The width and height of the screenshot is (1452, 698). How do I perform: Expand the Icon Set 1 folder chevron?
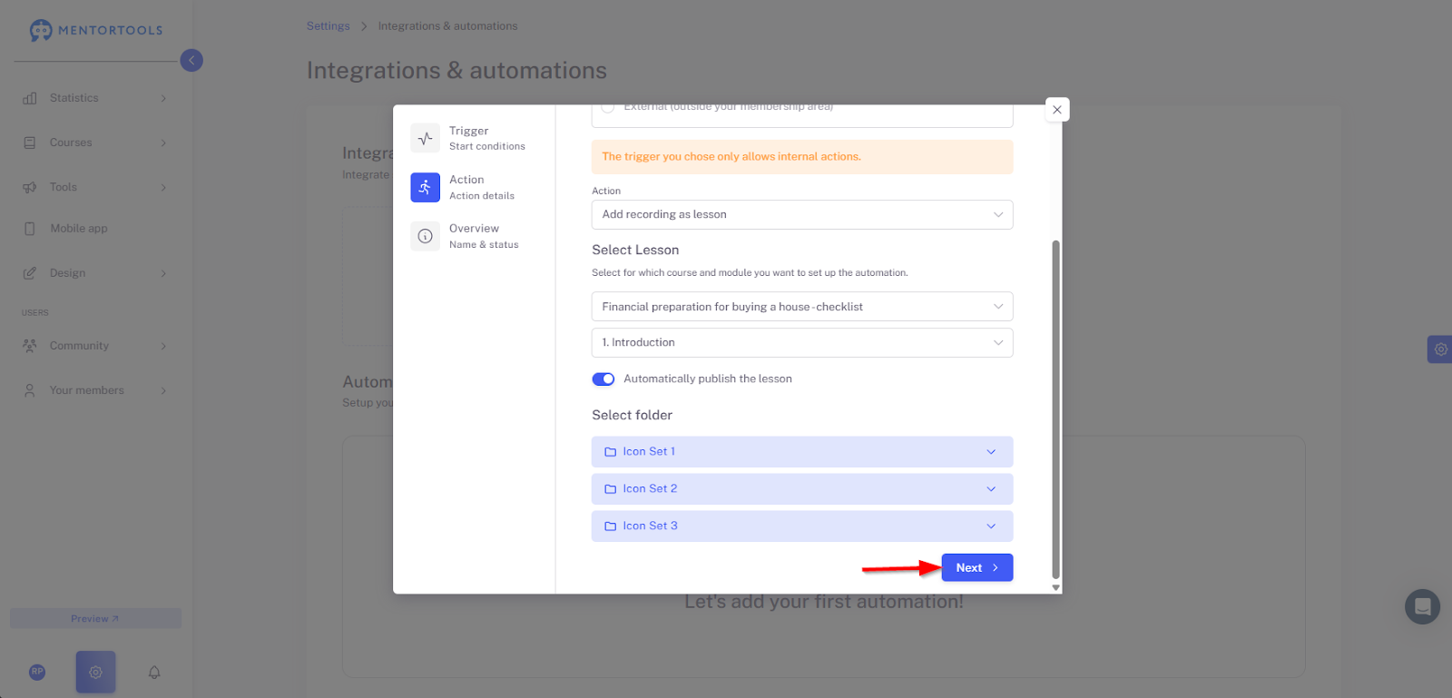tap(991, 452)
